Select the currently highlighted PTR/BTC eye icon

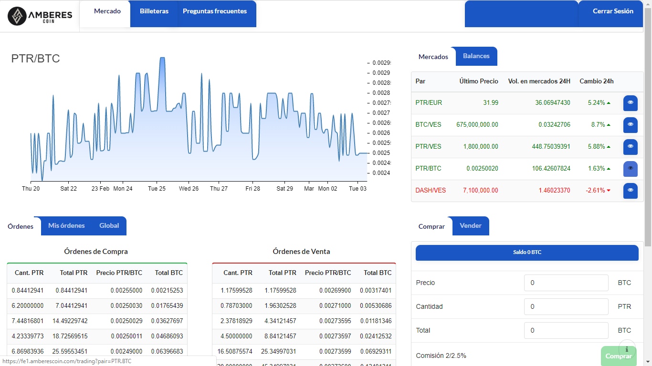630,169
